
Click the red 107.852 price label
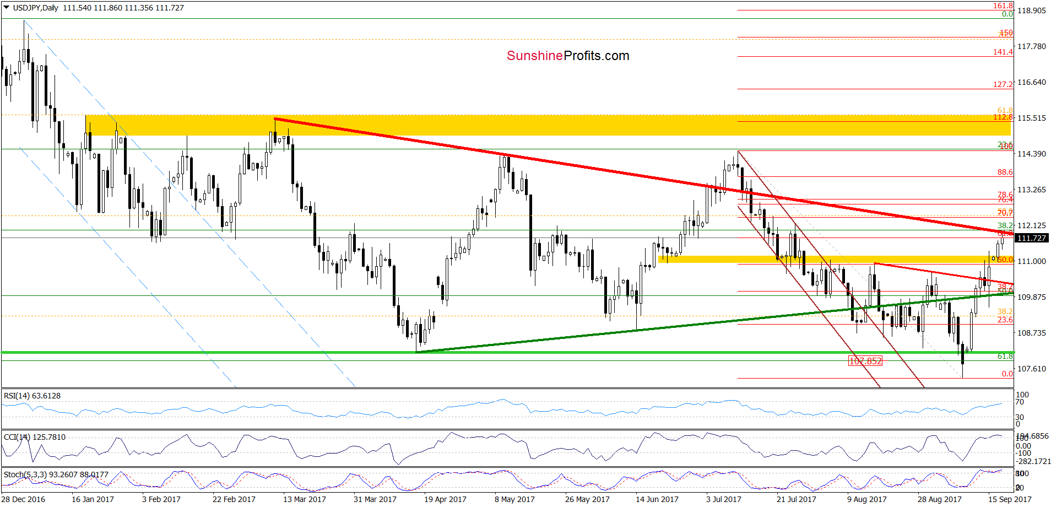coord(865,361)
